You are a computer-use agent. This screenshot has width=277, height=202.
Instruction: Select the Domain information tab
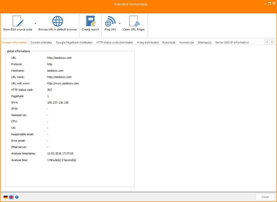(x=15, y=42)
